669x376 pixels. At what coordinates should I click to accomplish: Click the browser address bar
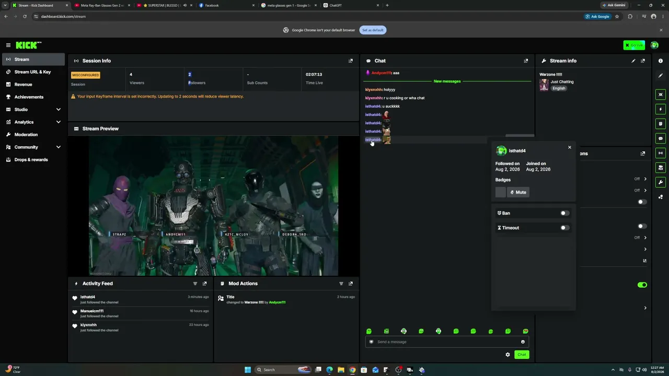click(308, 16)
